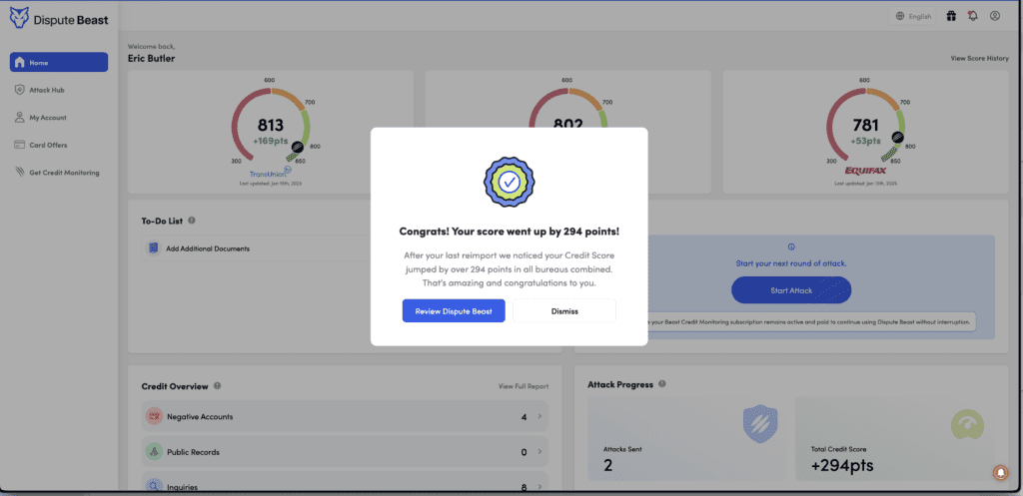Click the Add Additional Documents icon
The height and width of the screenshot is (496, 1023).
click(154, 248)
